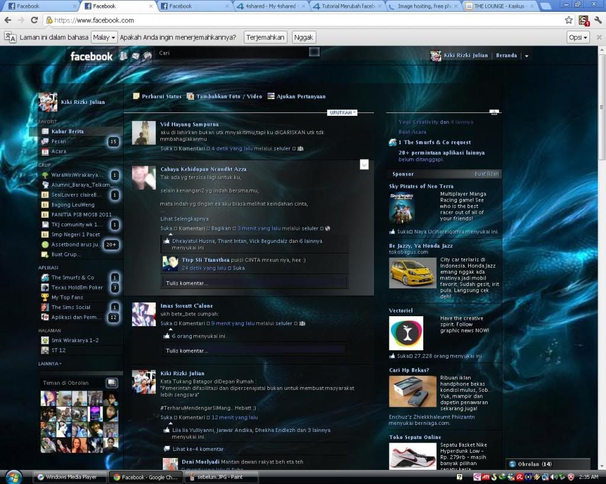Switch to THE LOUNGE - Kaskus tab
This screenshot has width=606, height=484.
[499, 6]
